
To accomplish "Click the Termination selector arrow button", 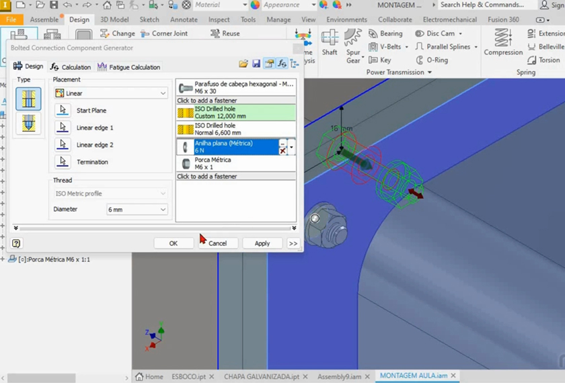I will click(63, 162).
